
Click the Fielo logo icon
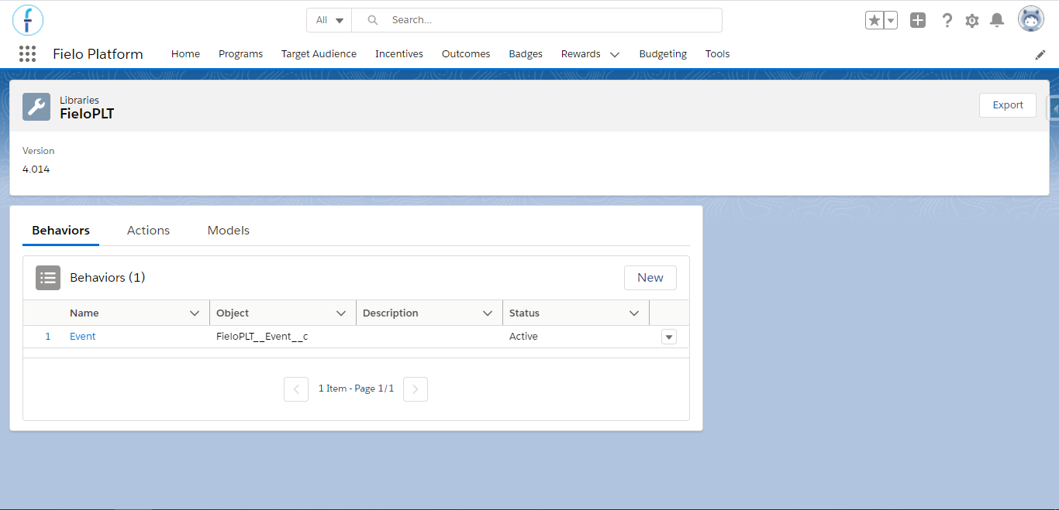pos(28,20)
